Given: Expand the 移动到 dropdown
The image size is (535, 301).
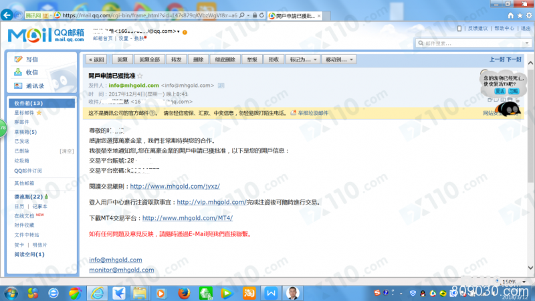Looking at the screenshot, I should tap(340, 60).
